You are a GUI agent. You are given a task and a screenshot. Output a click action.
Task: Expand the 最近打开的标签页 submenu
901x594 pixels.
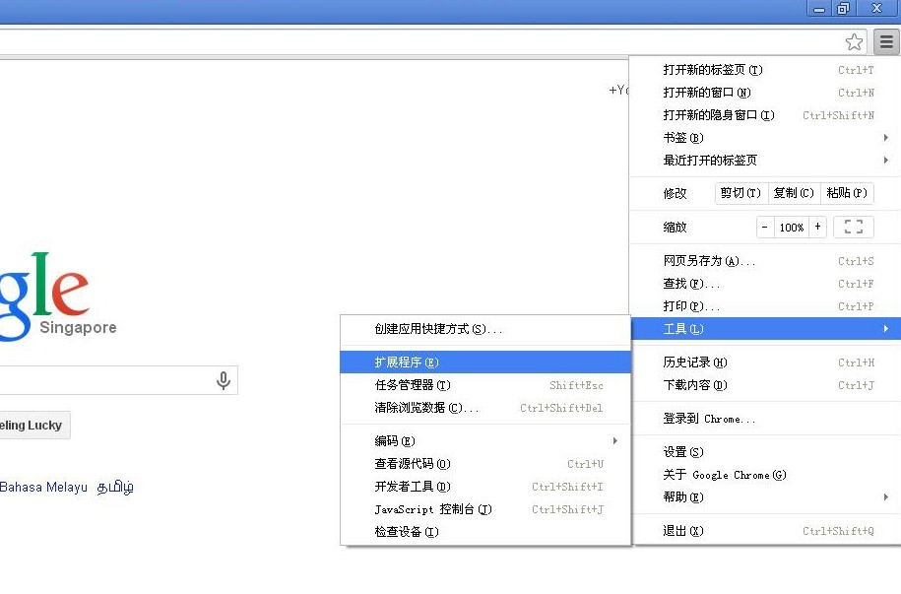[768, 161]
